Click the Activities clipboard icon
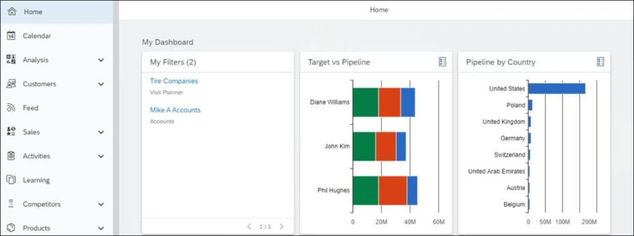Viewport: 634px width, 236px height. click(11, 156)
